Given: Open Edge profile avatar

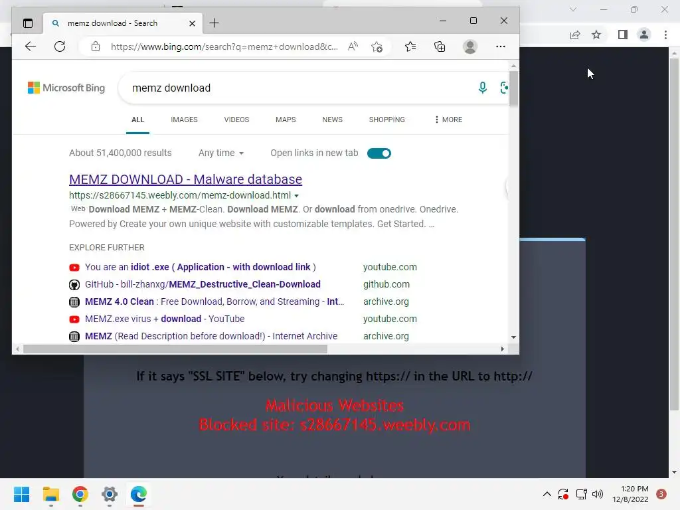Looking at the screenshot, I should (x=470, y=46).
